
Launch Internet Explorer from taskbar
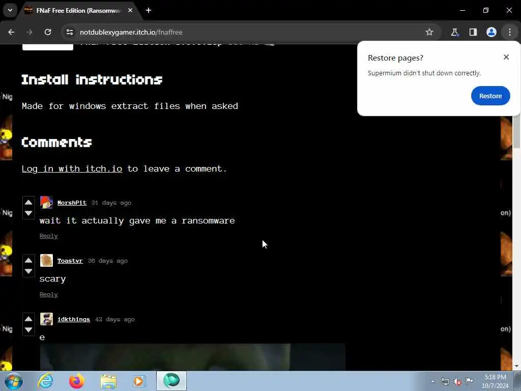[x=45, y=381]
